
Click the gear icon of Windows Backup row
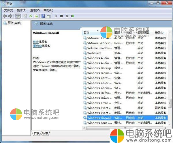[85, 68]
